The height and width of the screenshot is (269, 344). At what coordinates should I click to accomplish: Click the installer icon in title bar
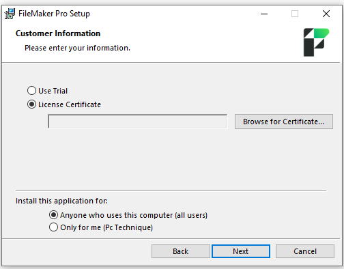[10, 14]
